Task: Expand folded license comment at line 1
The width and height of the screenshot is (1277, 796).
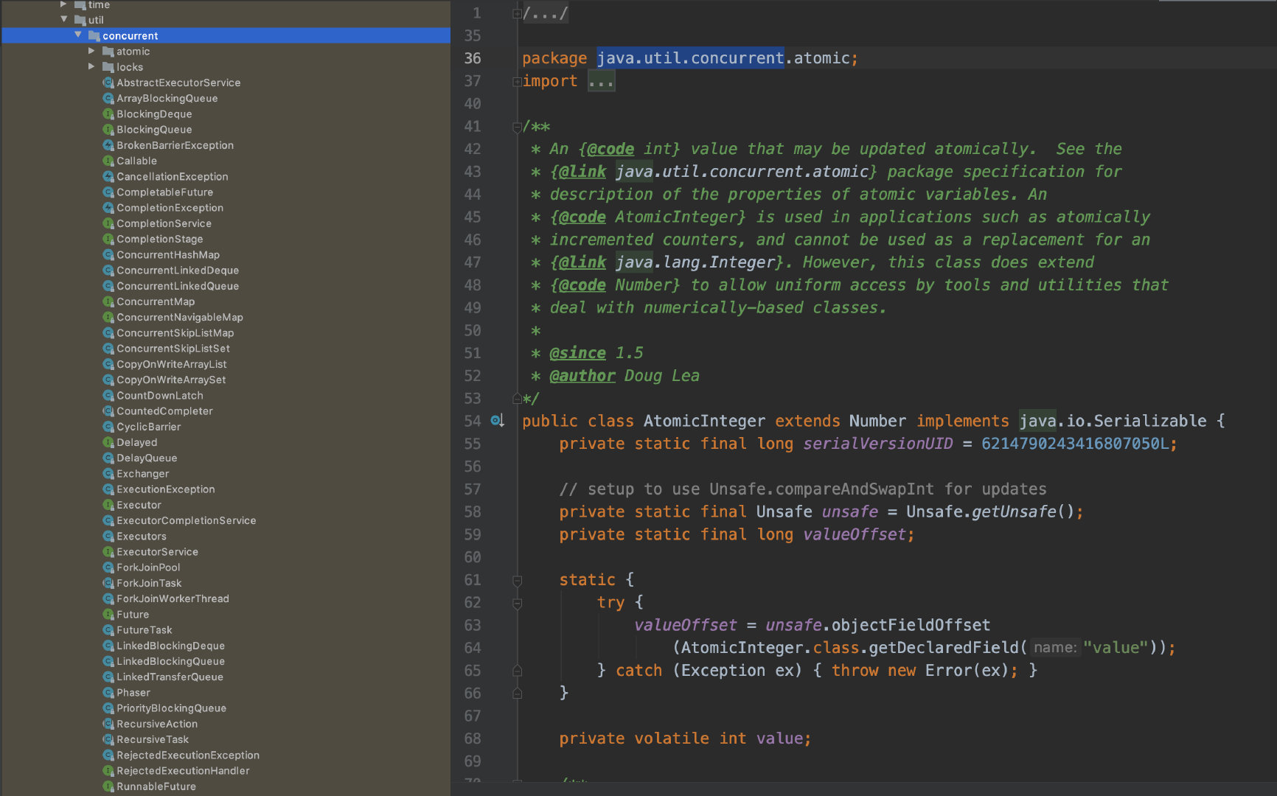Action: (x=517, y=13)
